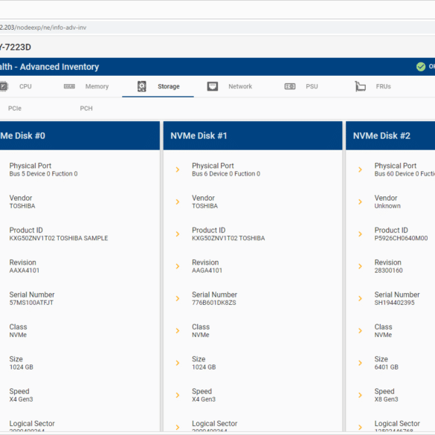Open the Memory tab
The width and height of the screenshot is (435, 435).
[97, 86]
